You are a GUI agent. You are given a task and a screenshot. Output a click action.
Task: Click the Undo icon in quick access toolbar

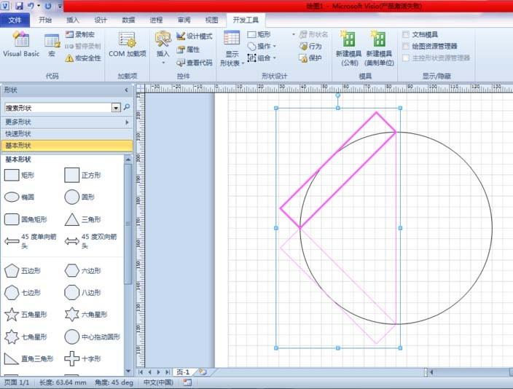(x=31, y=6)
